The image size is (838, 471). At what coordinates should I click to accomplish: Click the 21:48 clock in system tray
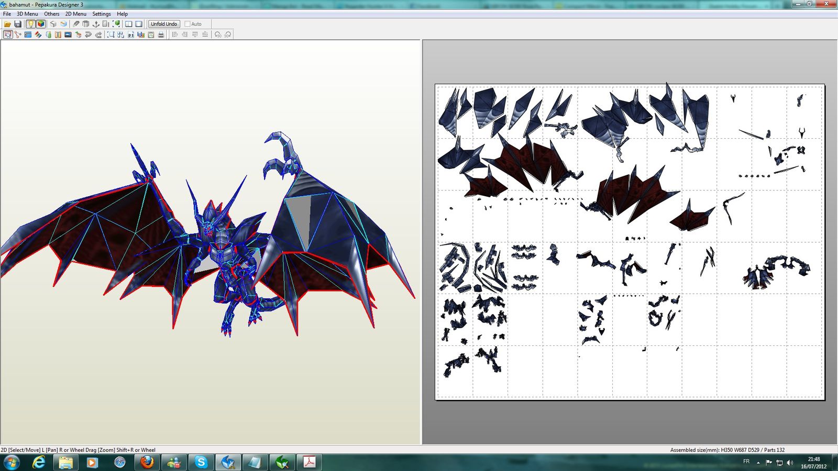tap(814, 459)
